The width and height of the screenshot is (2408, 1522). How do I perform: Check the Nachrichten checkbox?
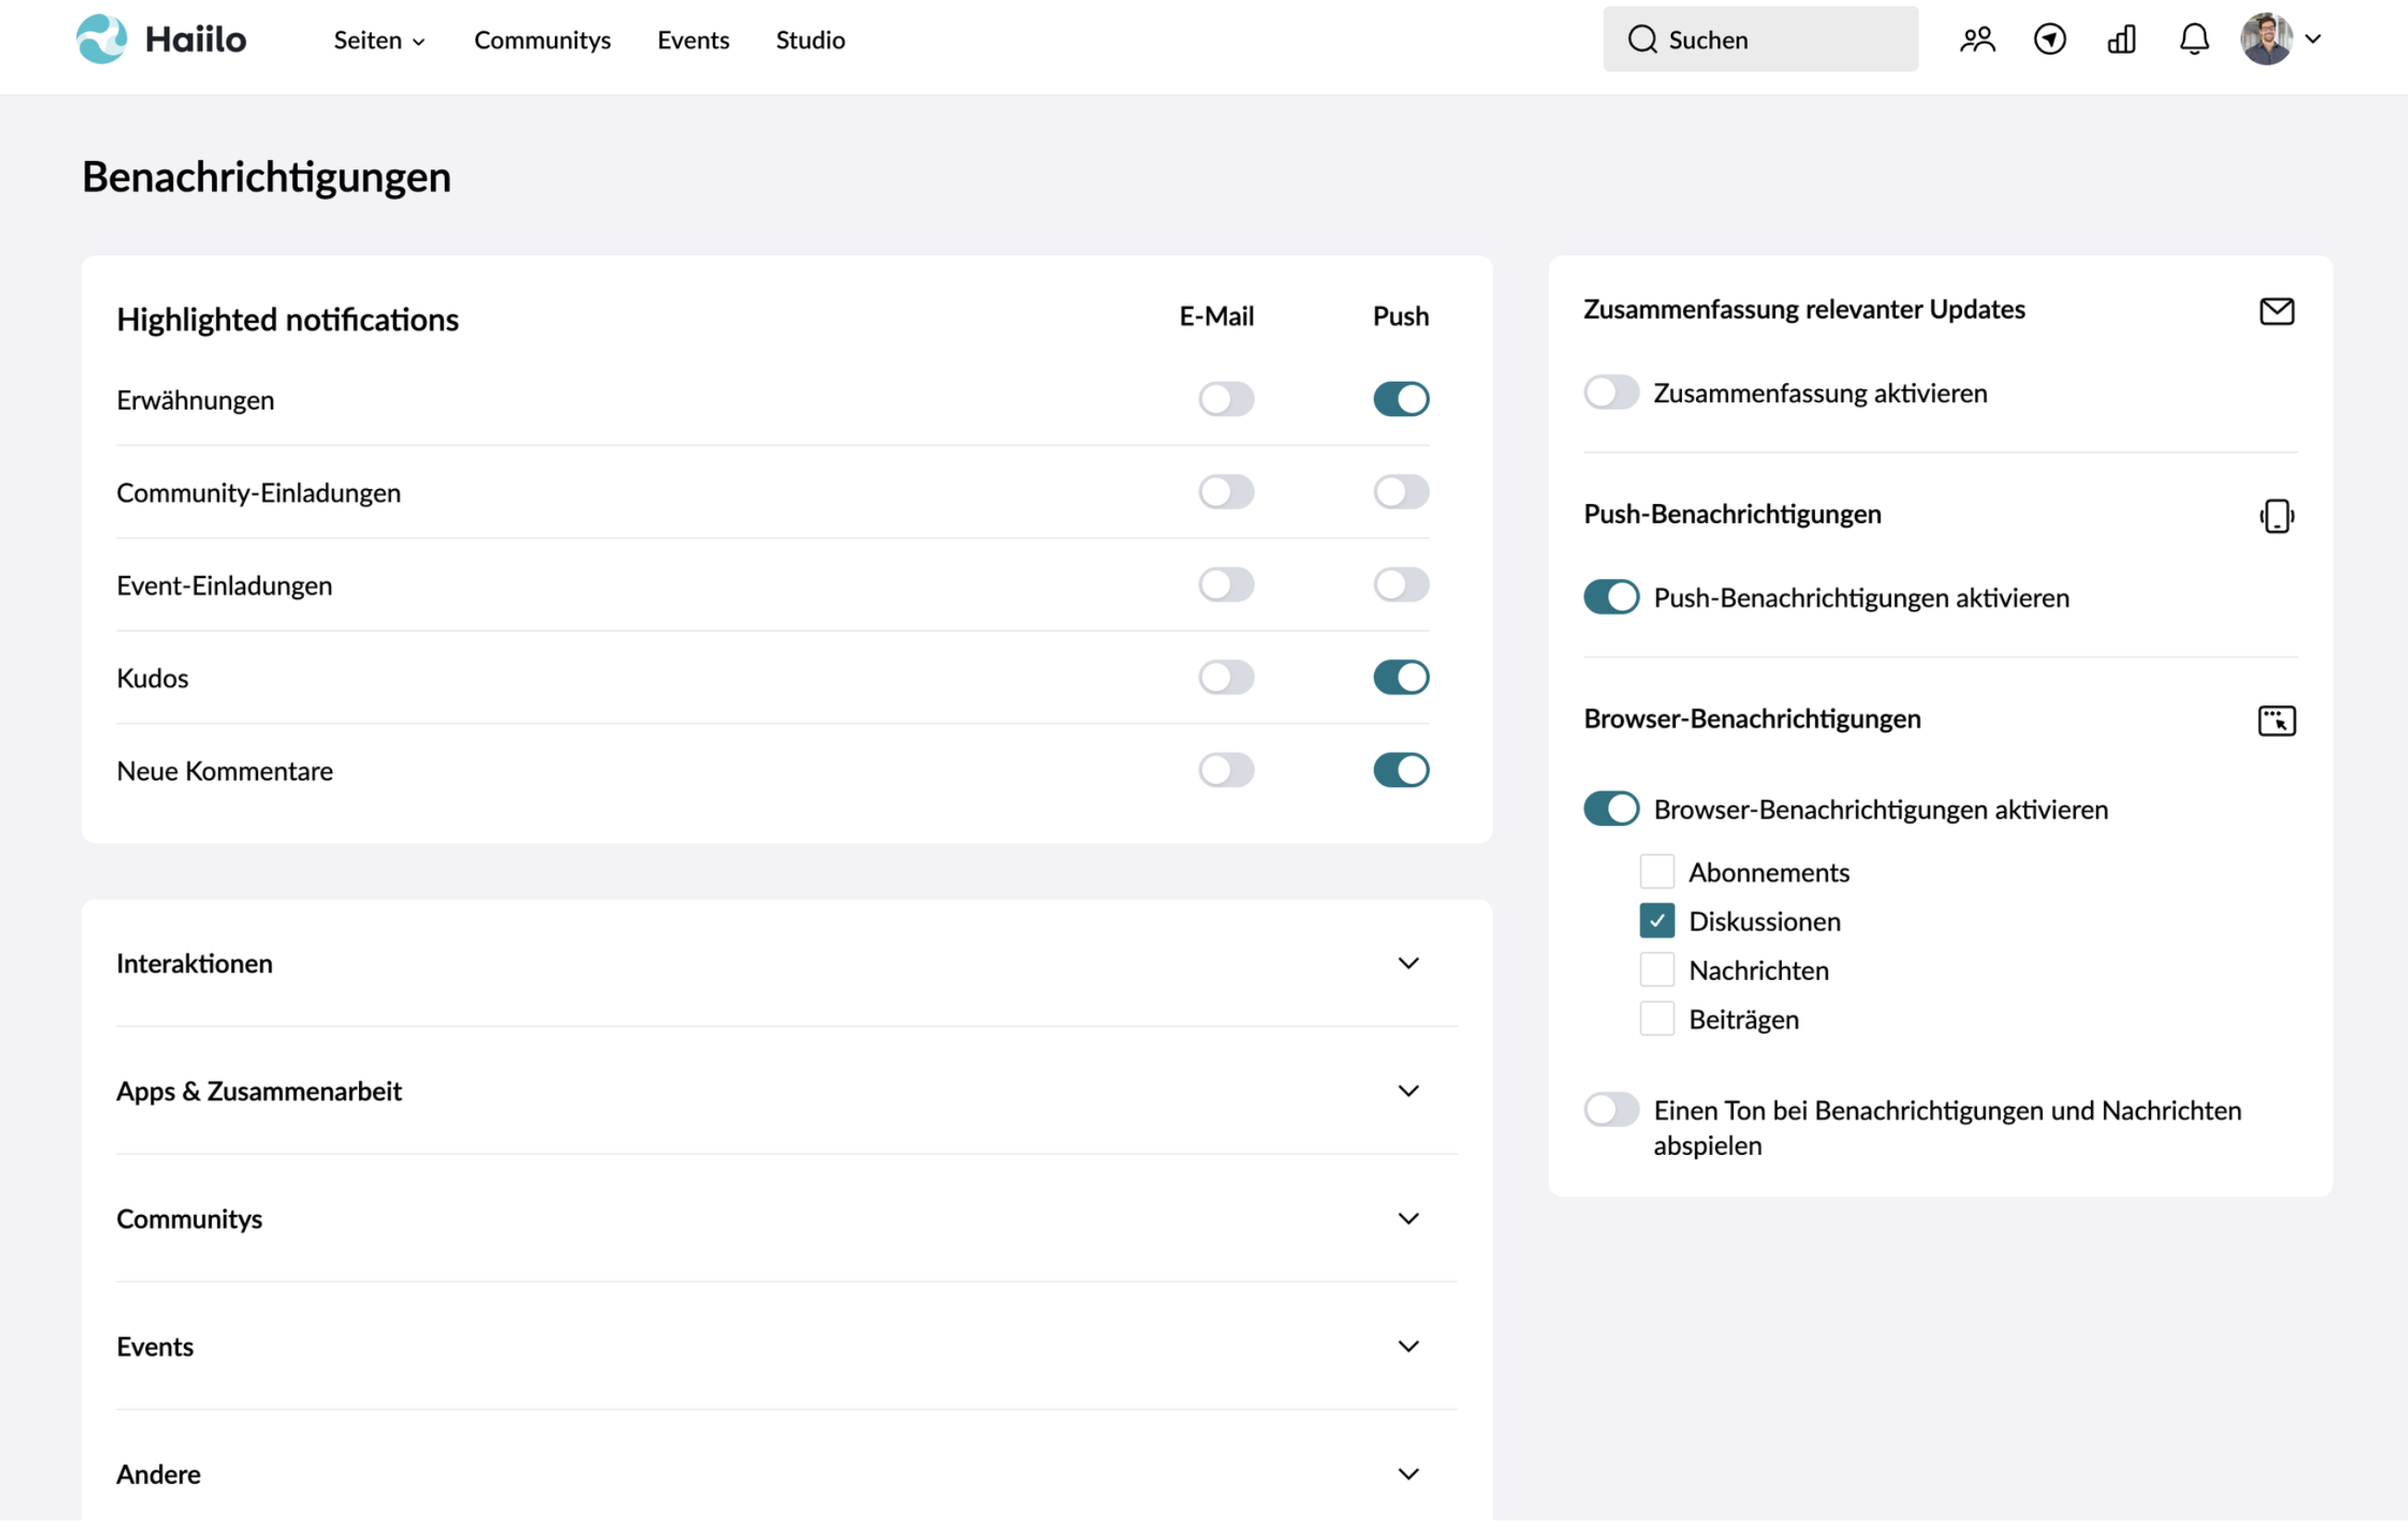(1656, 969)
